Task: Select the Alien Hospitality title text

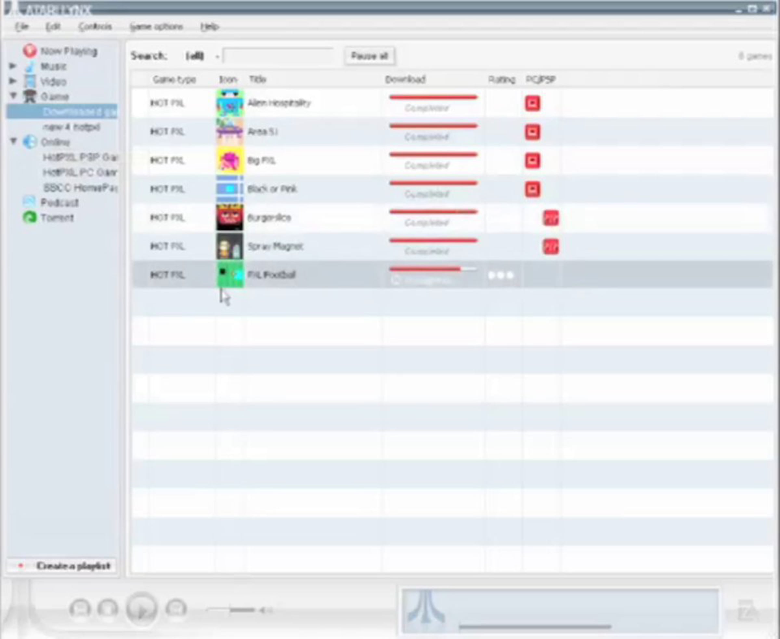Action: click(279, 103)
